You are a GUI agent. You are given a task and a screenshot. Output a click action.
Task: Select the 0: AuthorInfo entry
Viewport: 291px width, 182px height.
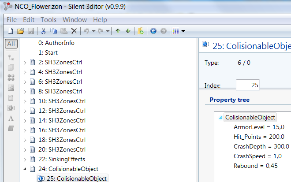[x=56, y=43]
